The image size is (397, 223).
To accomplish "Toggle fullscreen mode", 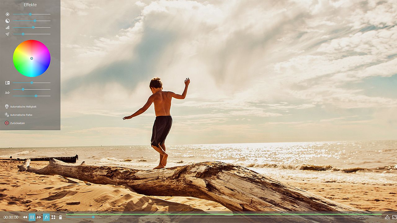I will (x=394, y=217).
